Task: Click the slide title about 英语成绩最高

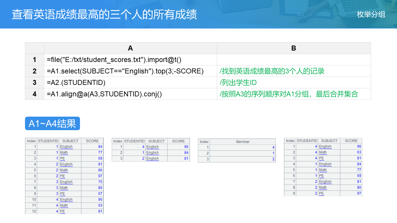Action: (104, 14)
